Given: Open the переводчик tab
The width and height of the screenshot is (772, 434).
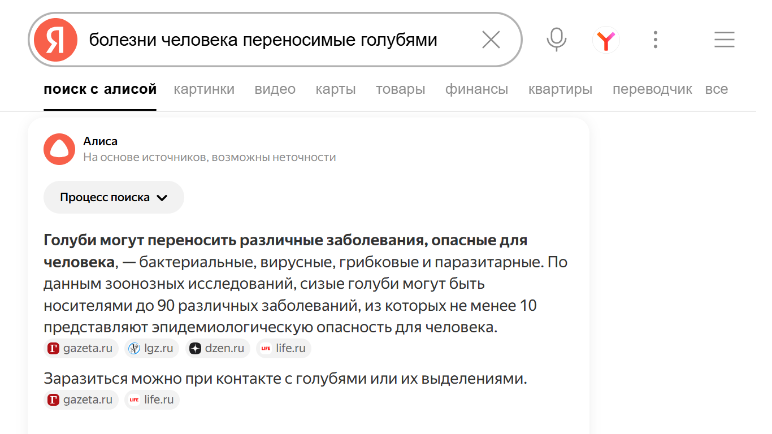Looking at the screenshot, I should [x=652, y=89].
